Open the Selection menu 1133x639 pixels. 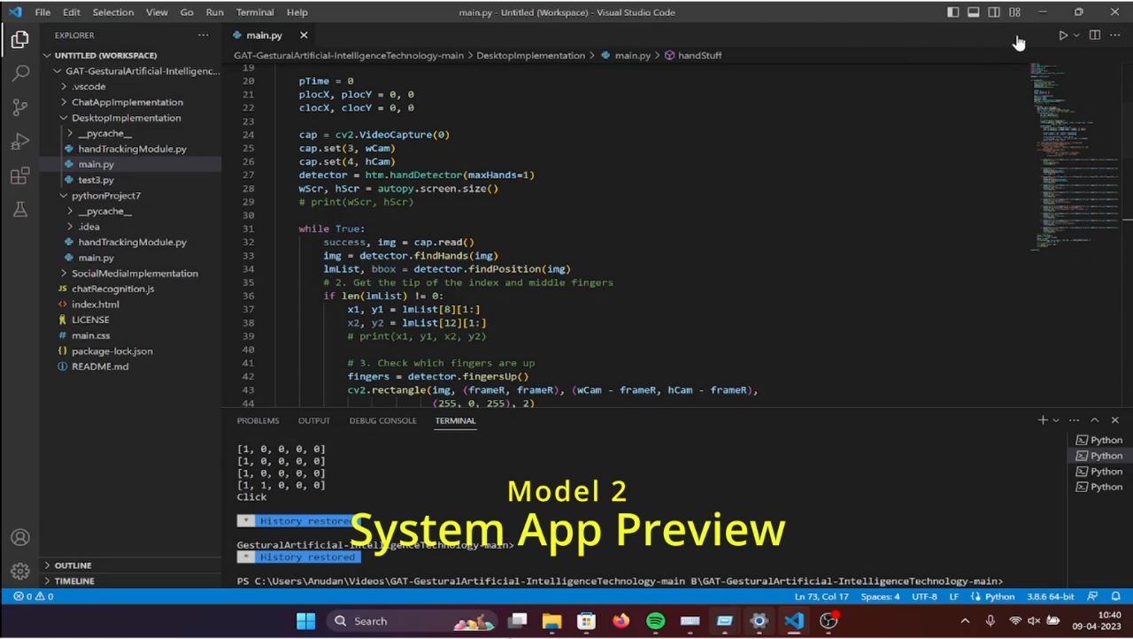pyautogui.click(x=113, y=12)
